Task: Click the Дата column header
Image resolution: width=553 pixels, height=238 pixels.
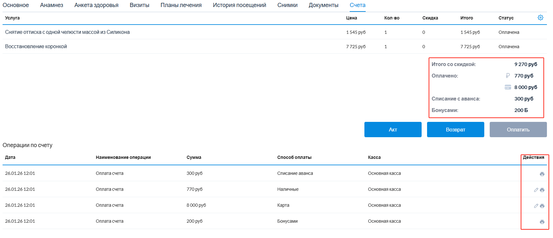Action: pos(10,157)
